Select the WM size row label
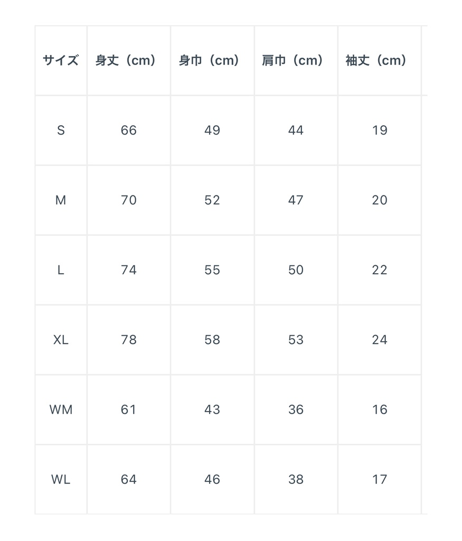This screenshot has height=541, width=462. click(61, 409)
